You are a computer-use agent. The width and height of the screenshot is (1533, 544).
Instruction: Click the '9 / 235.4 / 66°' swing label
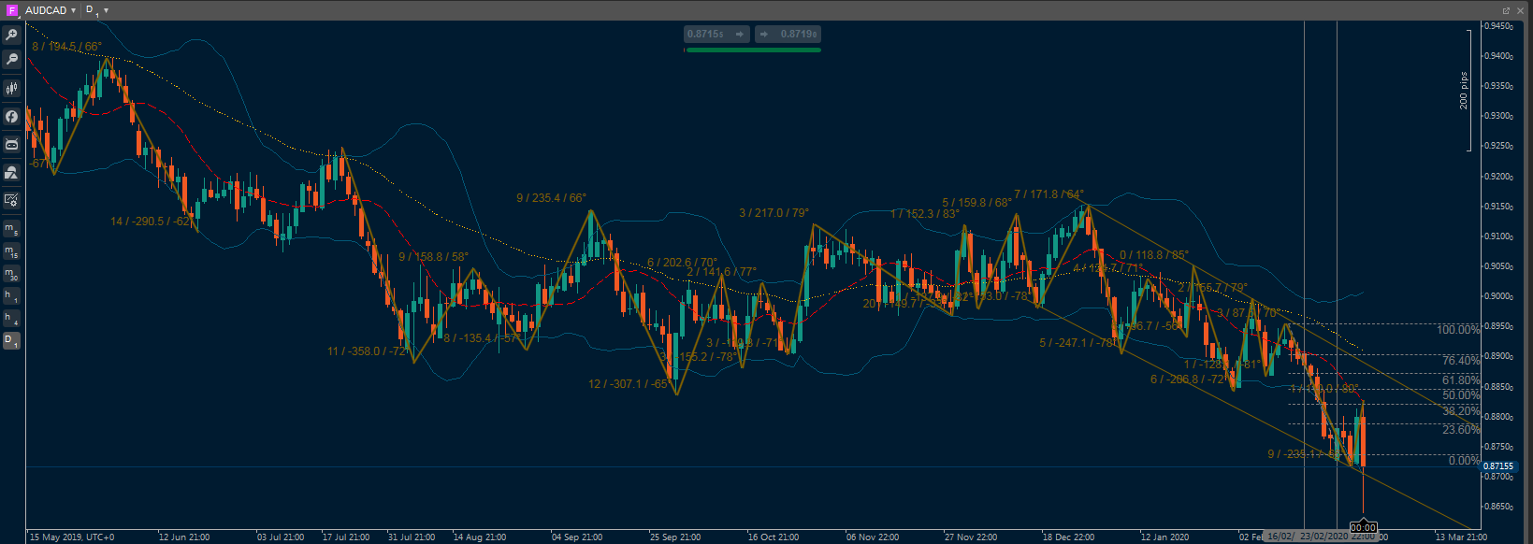[x=551, y=198]
